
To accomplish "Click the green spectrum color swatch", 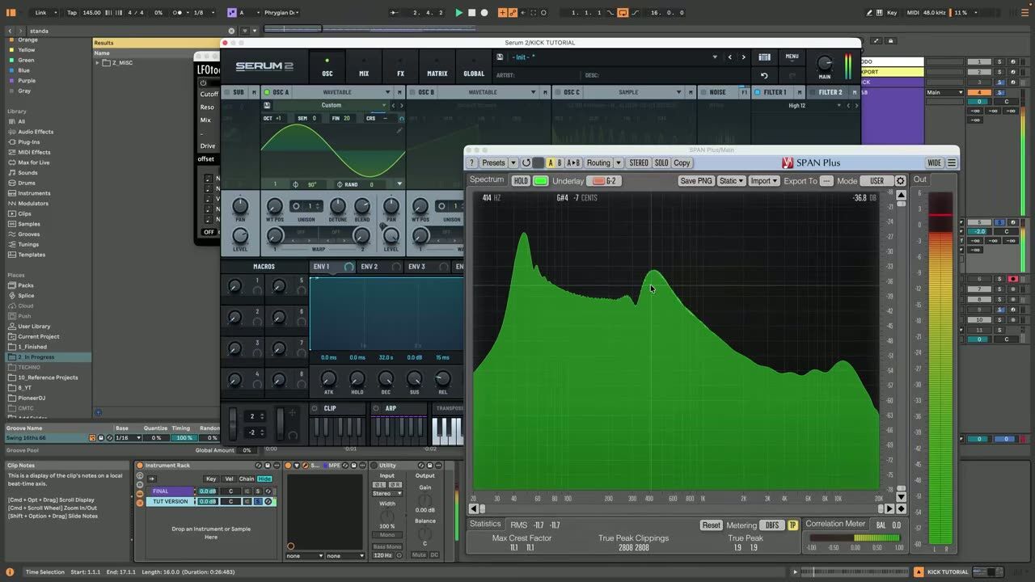I will click(x=540, y=181).
